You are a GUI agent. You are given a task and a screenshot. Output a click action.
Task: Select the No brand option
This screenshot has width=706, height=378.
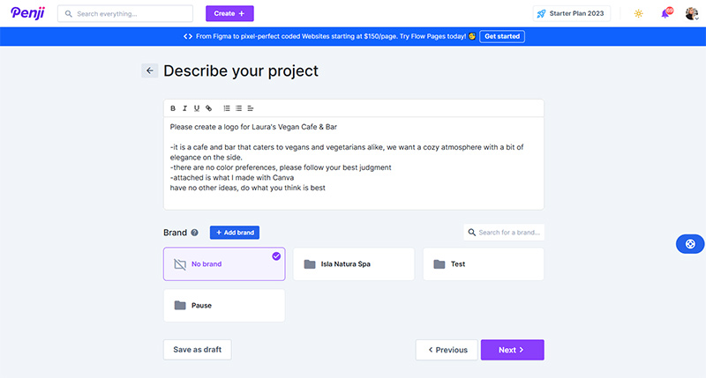coord(224,263)
